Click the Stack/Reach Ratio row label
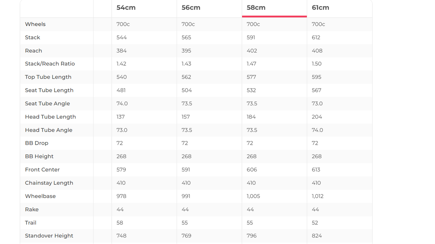 pyautogui.click(x=50, y=64)
